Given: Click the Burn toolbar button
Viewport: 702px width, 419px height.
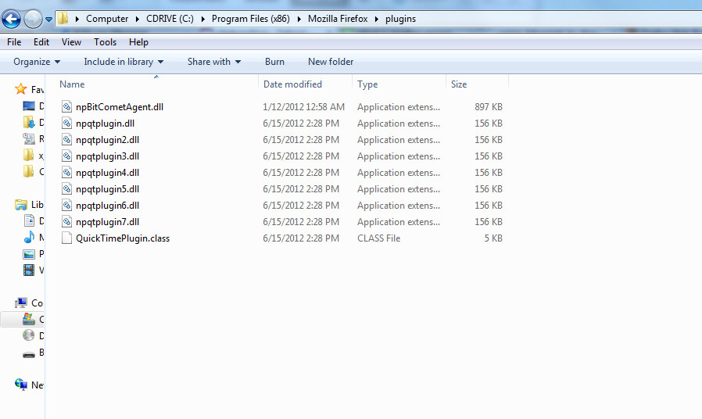Looking at the screenshot, I should [x=274, y=62].
